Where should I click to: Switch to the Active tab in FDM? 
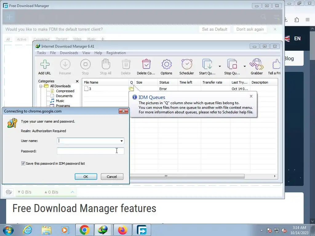(x=22, y=39)
